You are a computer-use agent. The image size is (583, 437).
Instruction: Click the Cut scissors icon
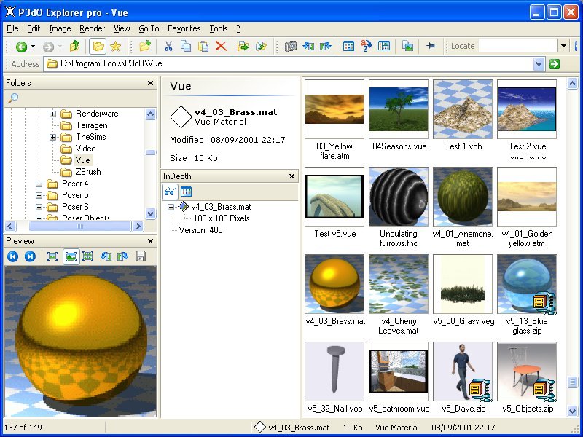click(168, 46)
